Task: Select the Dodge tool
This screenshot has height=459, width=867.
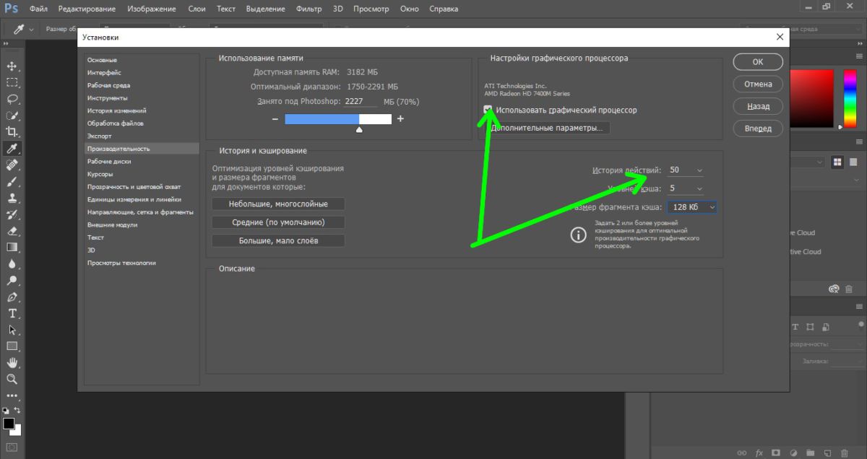Action: (x=12, y=280)
